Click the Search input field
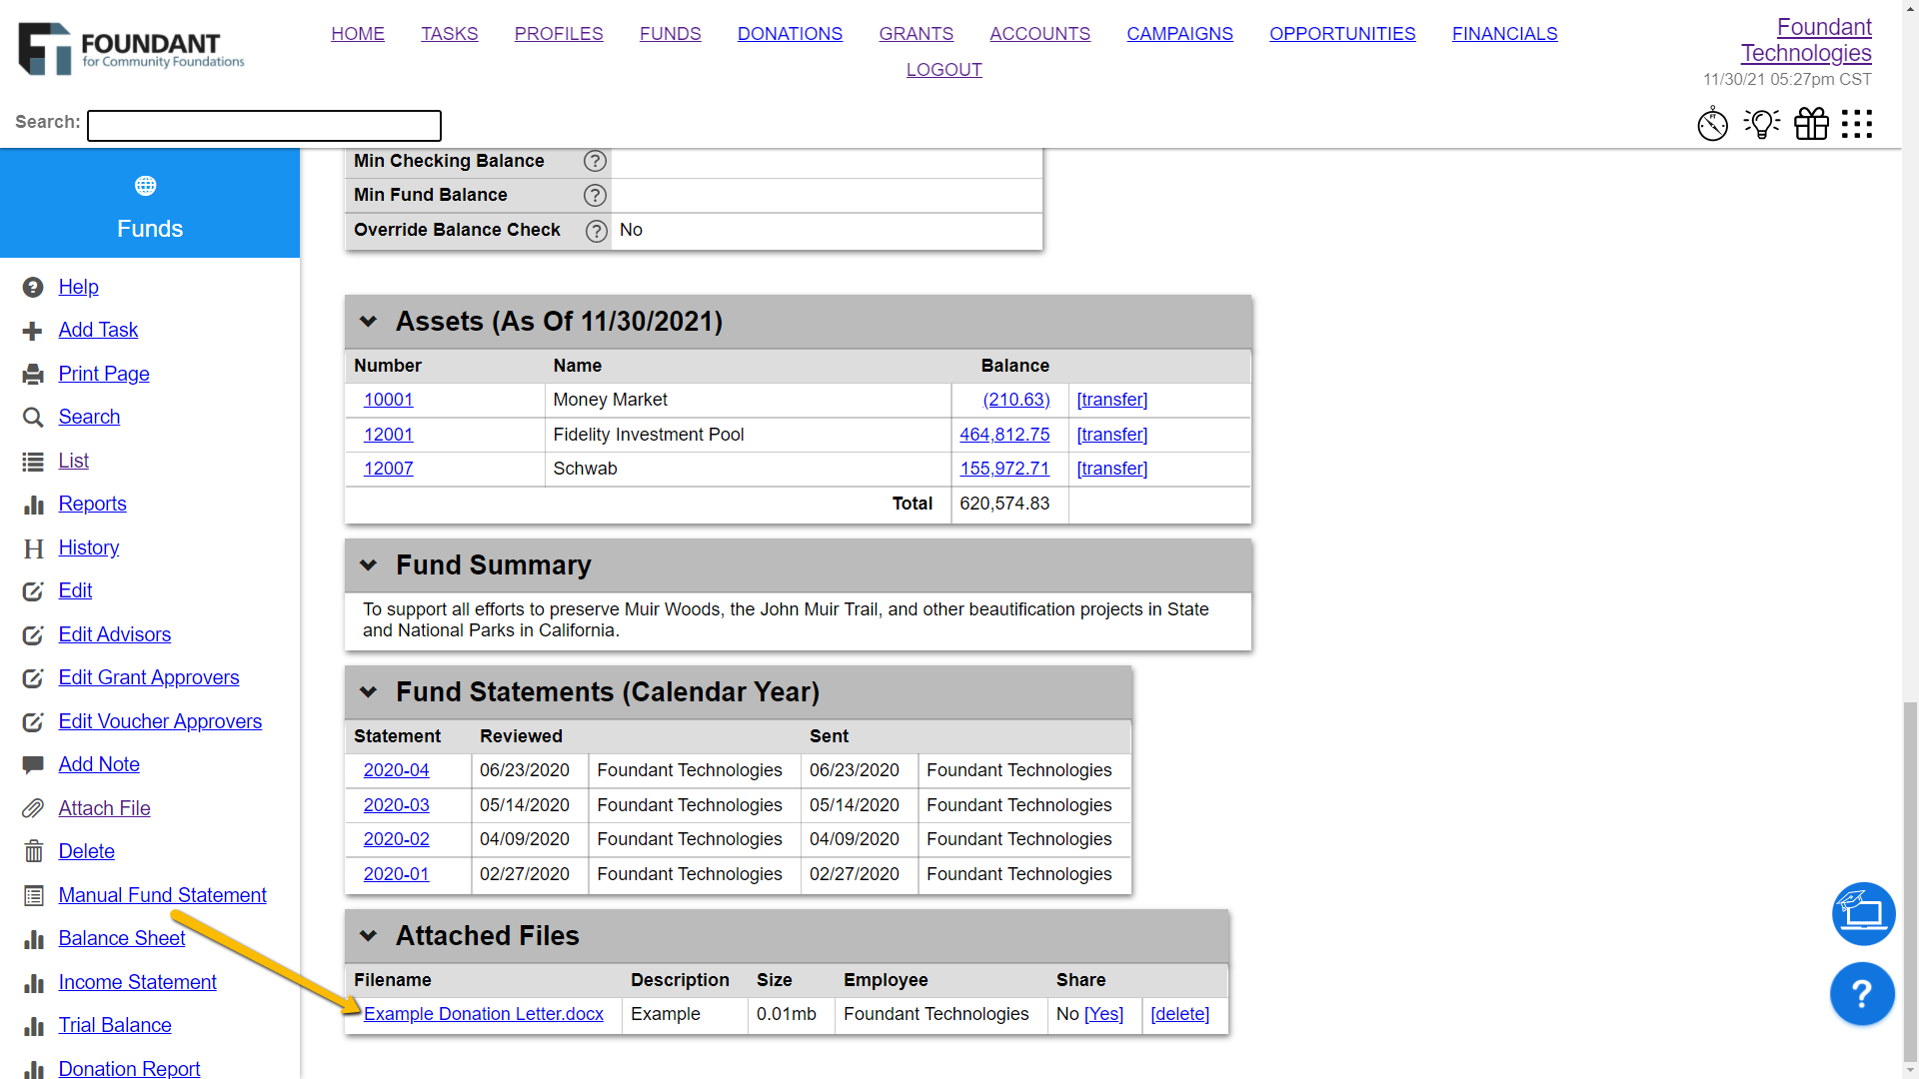Viewport: 1919px width, 1079px height. [x=264, y=126]
